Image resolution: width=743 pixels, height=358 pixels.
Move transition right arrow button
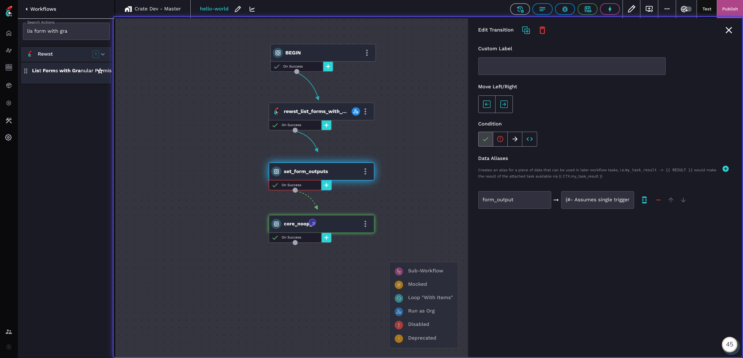[504, 104]
